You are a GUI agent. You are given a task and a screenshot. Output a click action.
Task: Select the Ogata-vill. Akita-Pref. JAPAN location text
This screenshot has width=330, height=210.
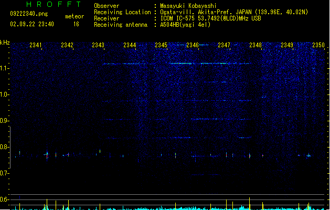click(x=234, y=12)
